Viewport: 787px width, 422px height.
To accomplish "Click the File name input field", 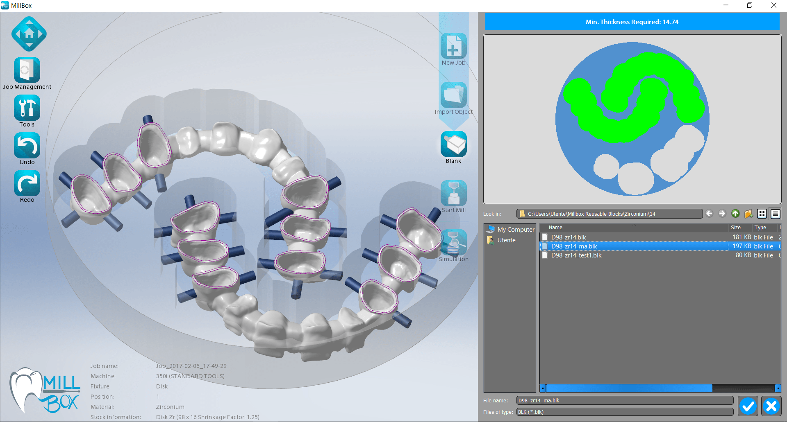I will (x=625, y=400).
